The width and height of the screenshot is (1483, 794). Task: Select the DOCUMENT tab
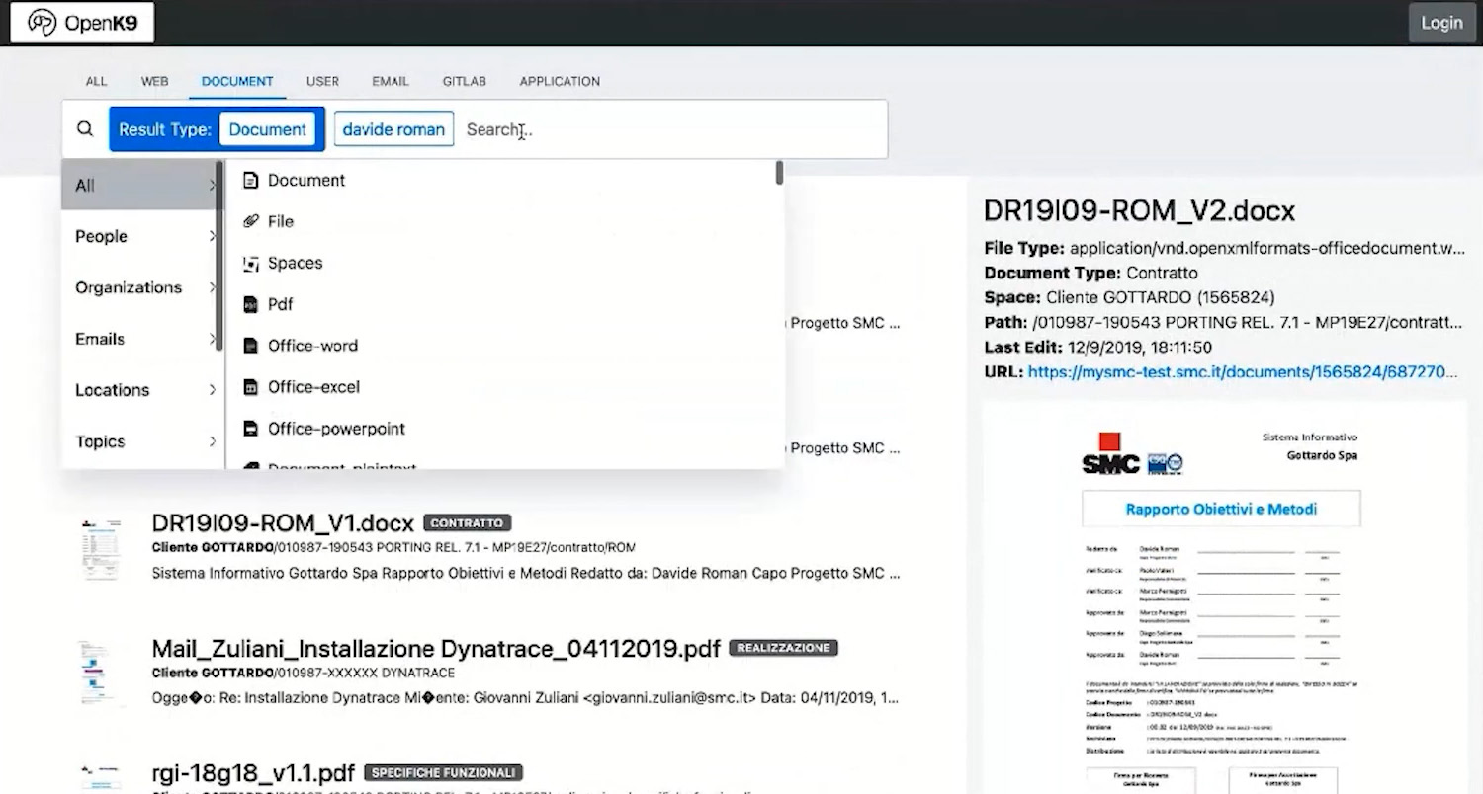coord(237,81)
